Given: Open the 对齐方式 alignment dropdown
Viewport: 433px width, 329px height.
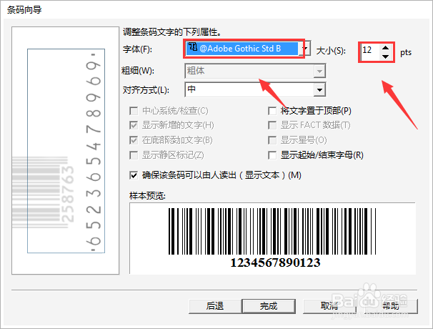Looking at the screenshot, I should coord(255,89).
